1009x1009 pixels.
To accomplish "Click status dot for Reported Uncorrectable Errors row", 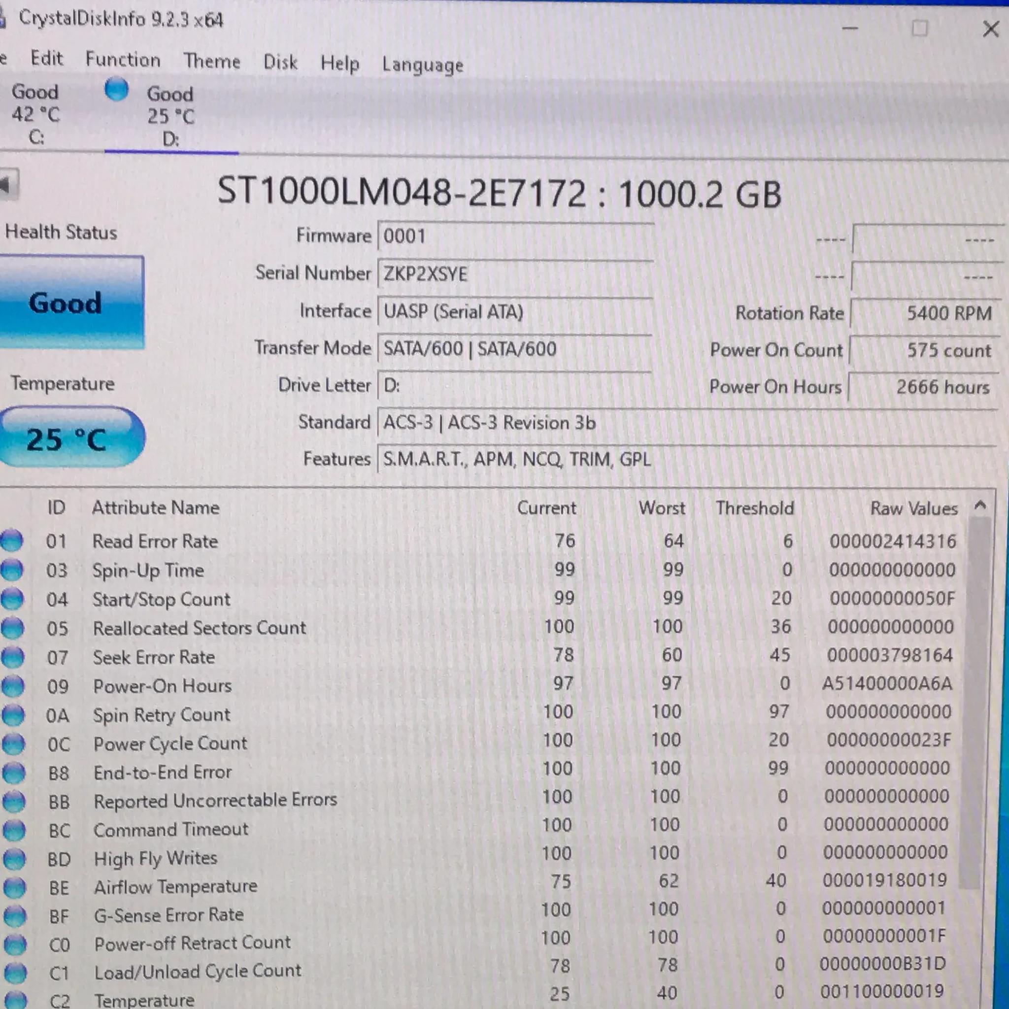I will click(14, 801).
